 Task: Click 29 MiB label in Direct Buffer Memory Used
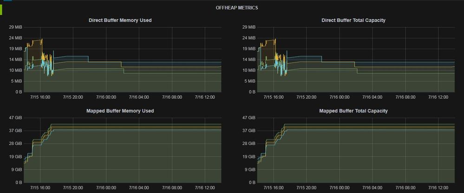tap(16, 27)
